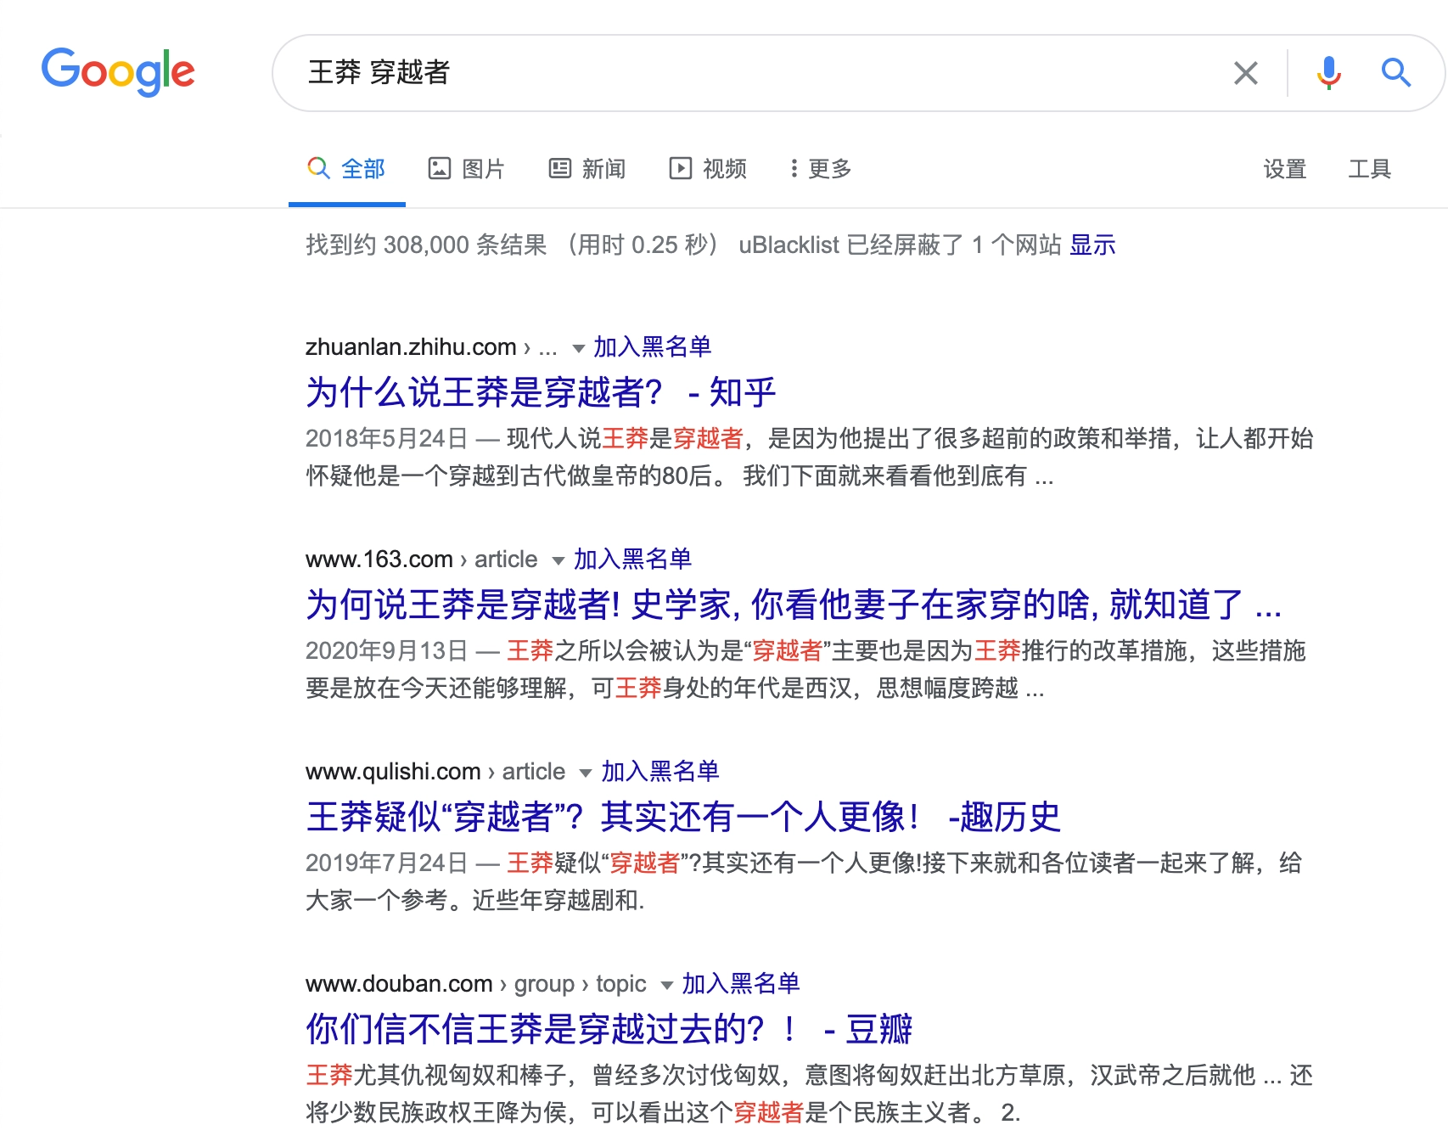Switch to the 新闻 tab
Viewport: 1448px width, 1136px height.
(587, 169)
